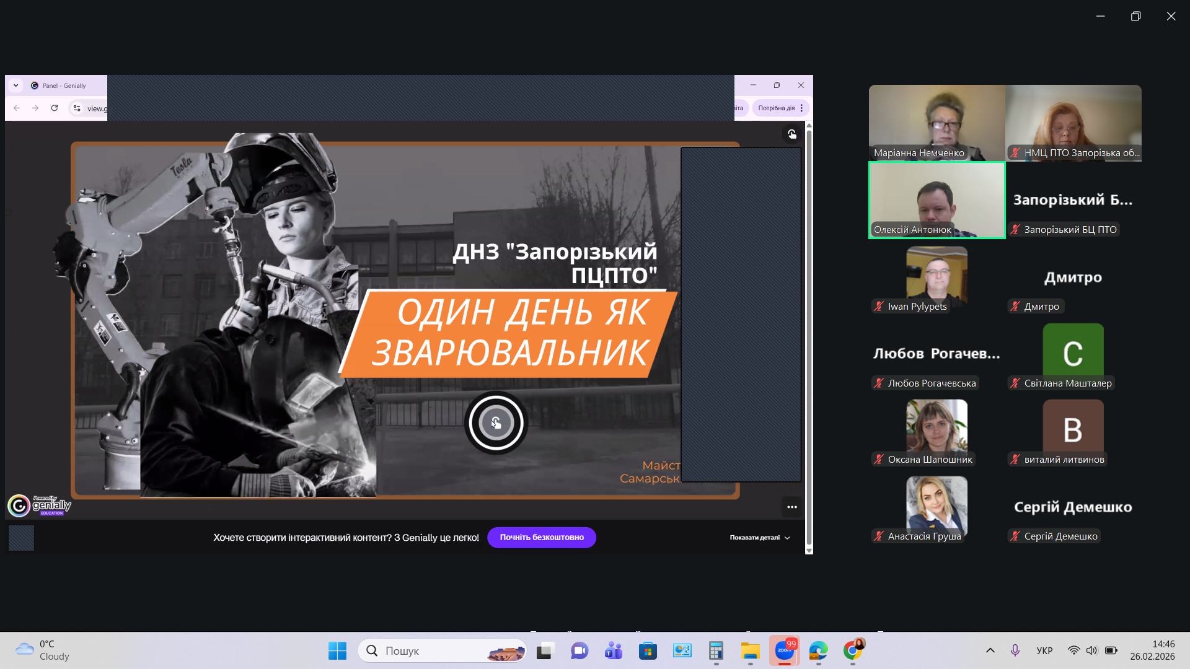The height and width of the screenshot is (669, 1190).
Task: Open the browser tab list chevron
Action: coord(15,85)
